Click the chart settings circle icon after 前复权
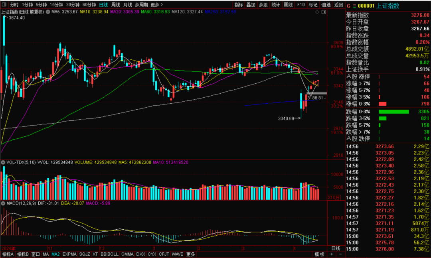The width and height of the screenshot is (431, 258). pyautogui.click(x=49, y=12)
